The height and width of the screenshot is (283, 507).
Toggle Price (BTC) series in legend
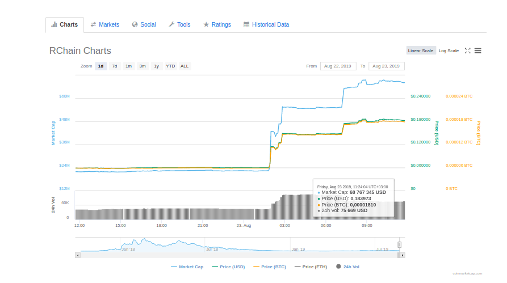[270, 267]
